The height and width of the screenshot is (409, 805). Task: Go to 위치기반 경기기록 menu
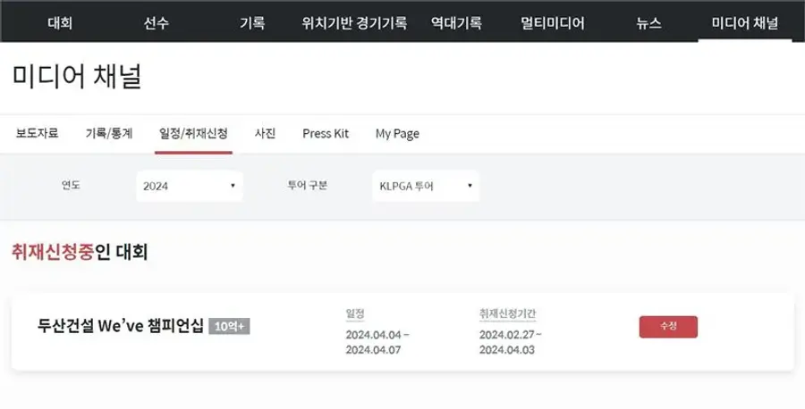coord(354,23)
